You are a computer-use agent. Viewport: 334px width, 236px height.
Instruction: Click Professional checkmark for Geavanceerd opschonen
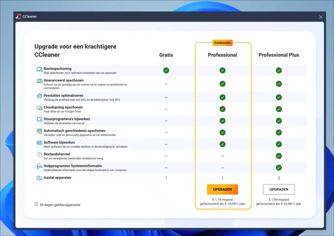pos(222,84)
